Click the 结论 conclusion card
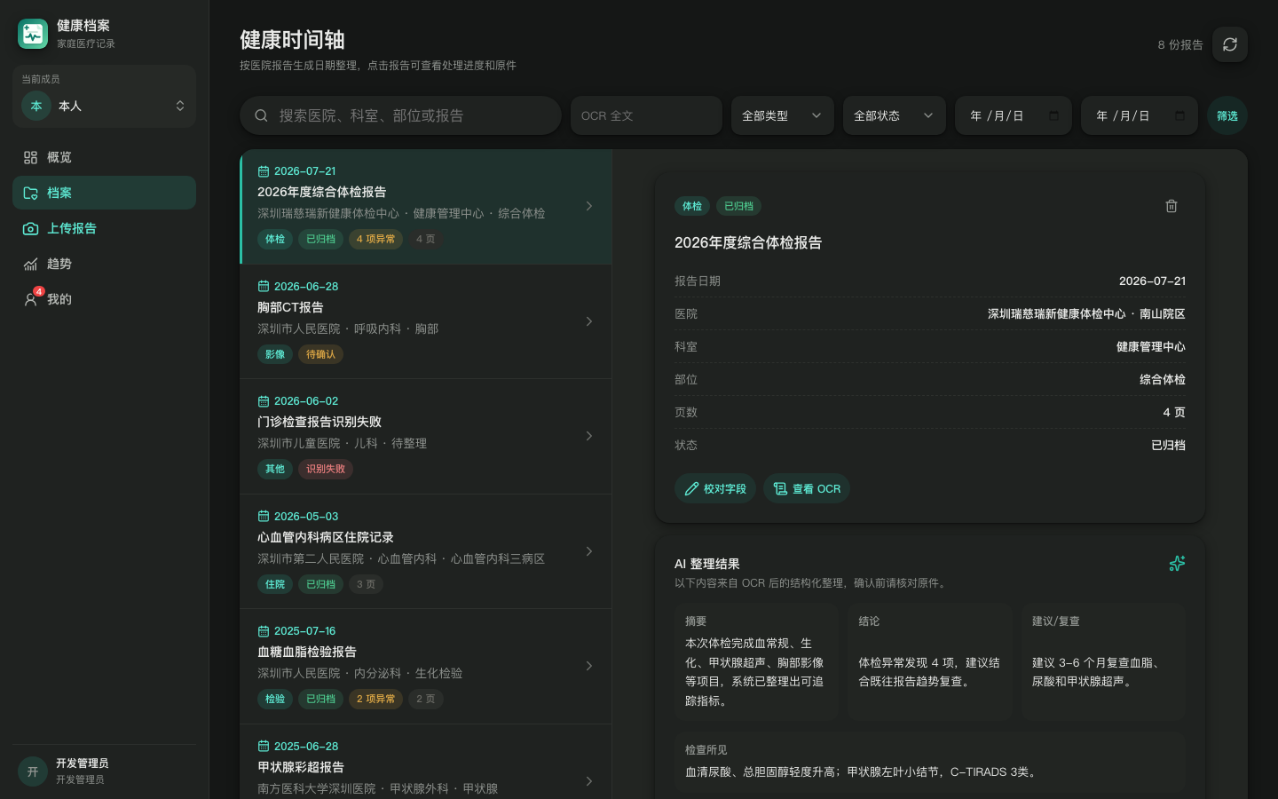Screen dimensions: 1278x799 (x=930, y=661)
